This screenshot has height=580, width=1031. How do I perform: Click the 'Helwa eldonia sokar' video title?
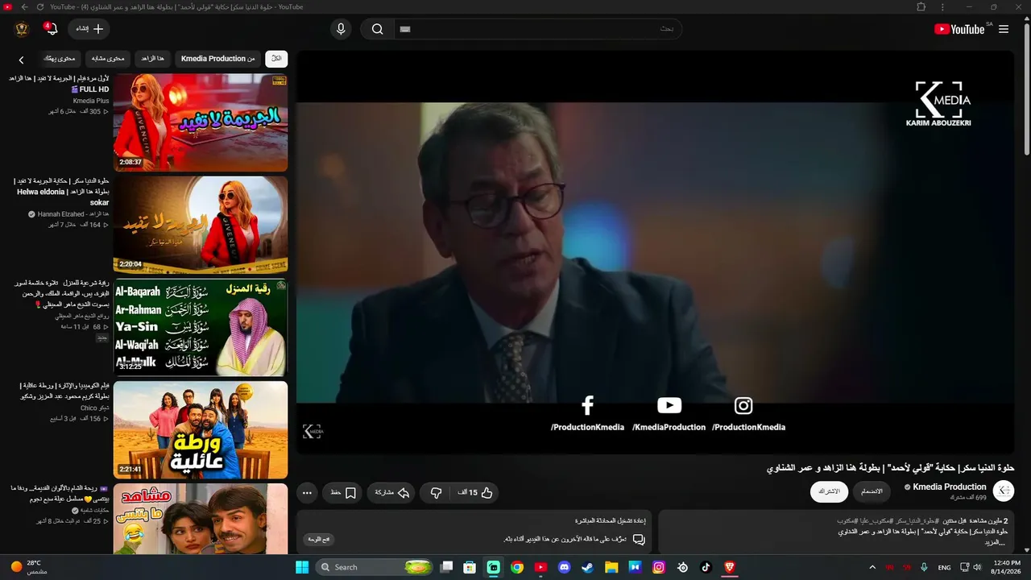[x=61, y=192]
